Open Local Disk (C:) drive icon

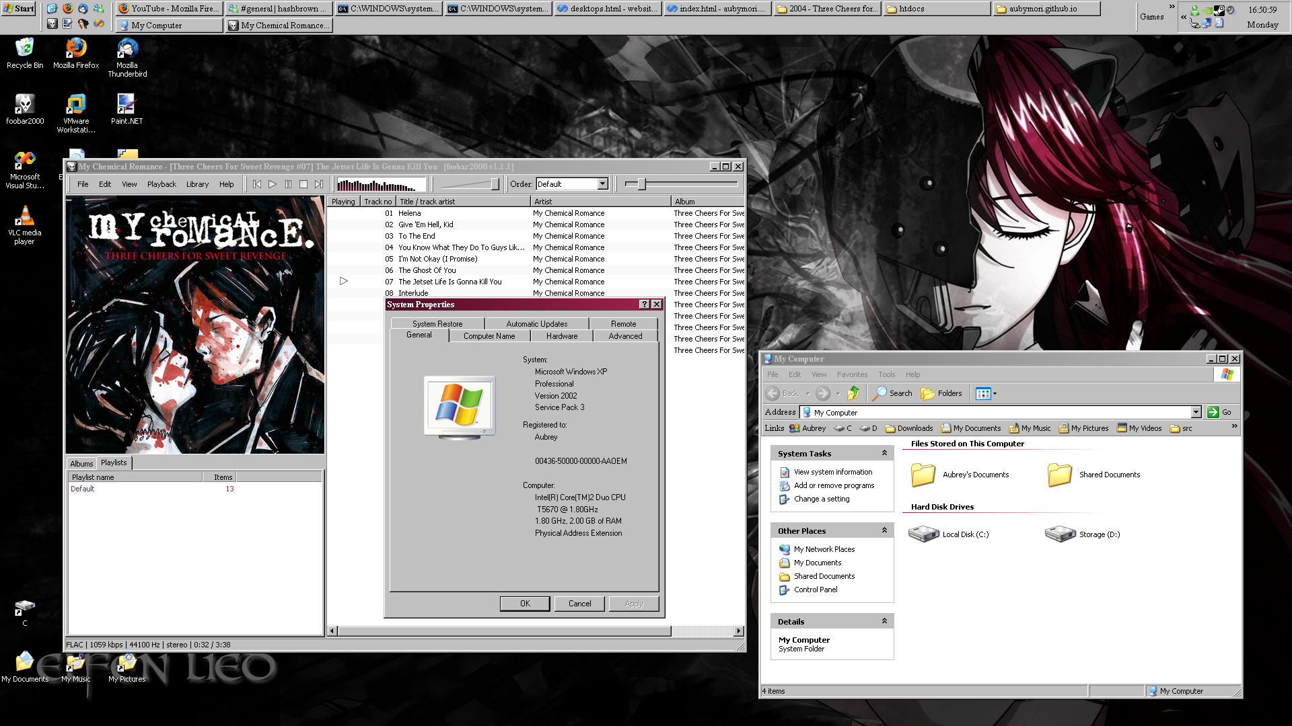coord(923,534)
